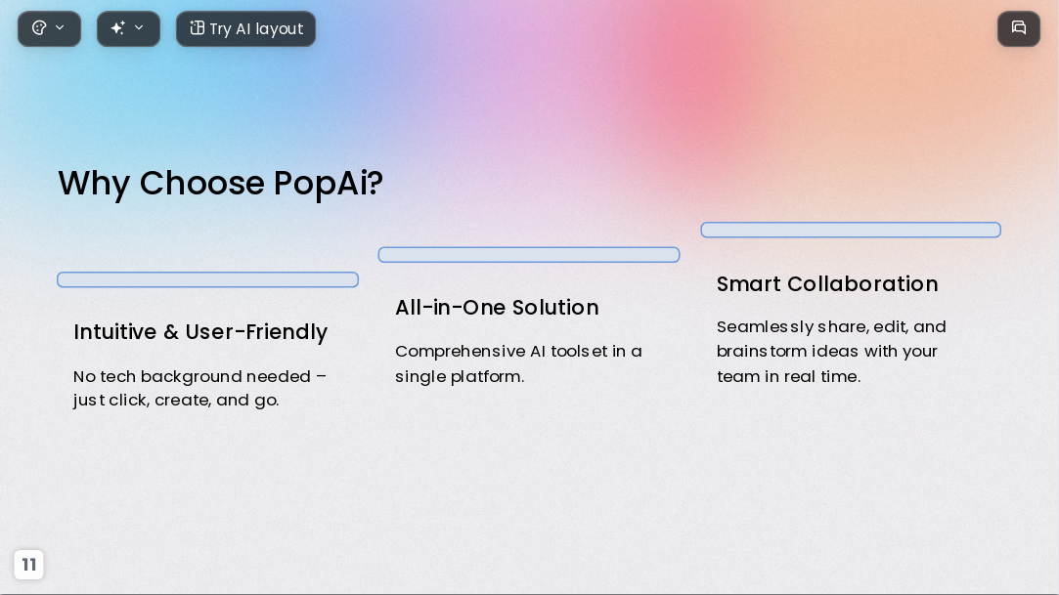Select the Intuitive & User-Friendly heading
Image resolution: width=1059 pixels, height=595 pixels.
tap(200, 332)
